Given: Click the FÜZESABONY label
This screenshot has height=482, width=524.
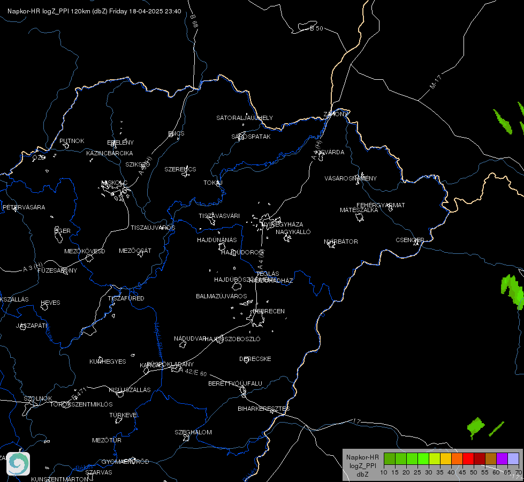Looking at the screenshot, I should pyautogui.click(x=57, y=270).
